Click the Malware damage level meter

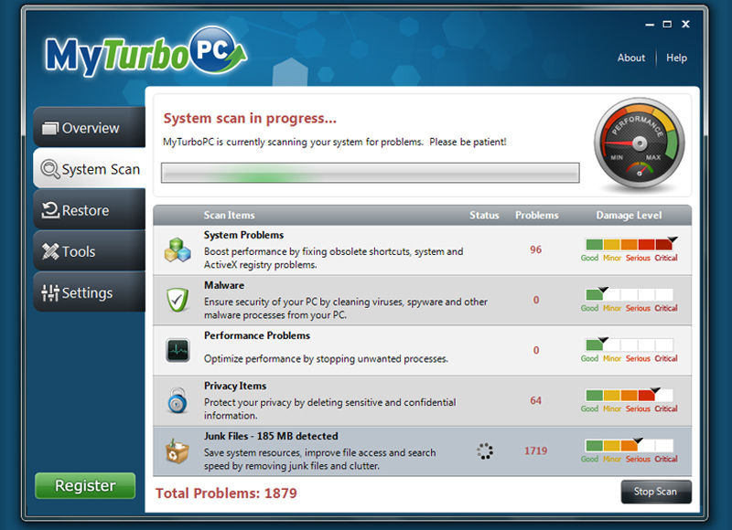(x=630, y=294)
